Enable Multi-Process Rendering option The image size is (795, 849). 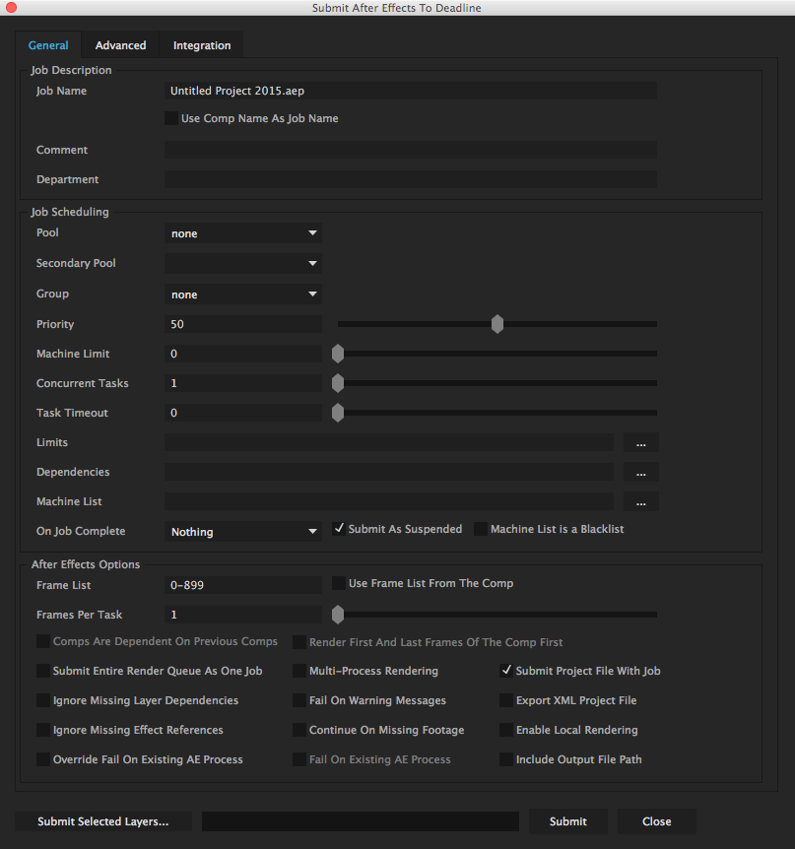point(299,671)
